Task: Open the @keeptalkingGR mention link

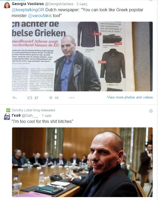Action: click(x=28, y=10)
